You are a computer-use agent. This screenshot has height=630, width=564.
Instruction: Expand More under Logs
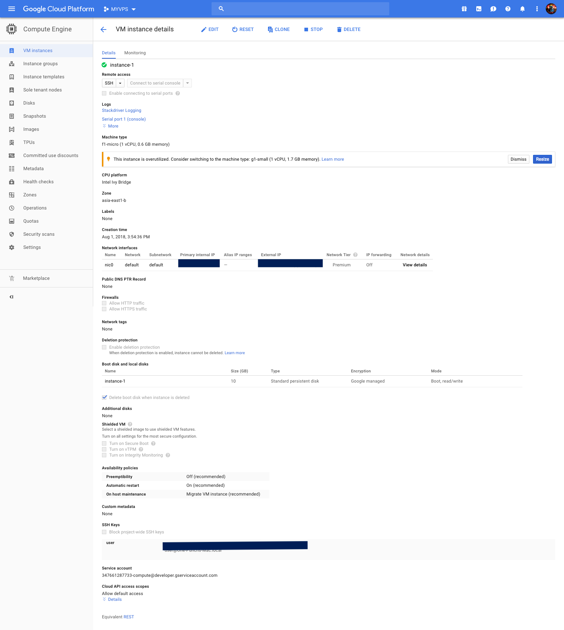[110, 126]
